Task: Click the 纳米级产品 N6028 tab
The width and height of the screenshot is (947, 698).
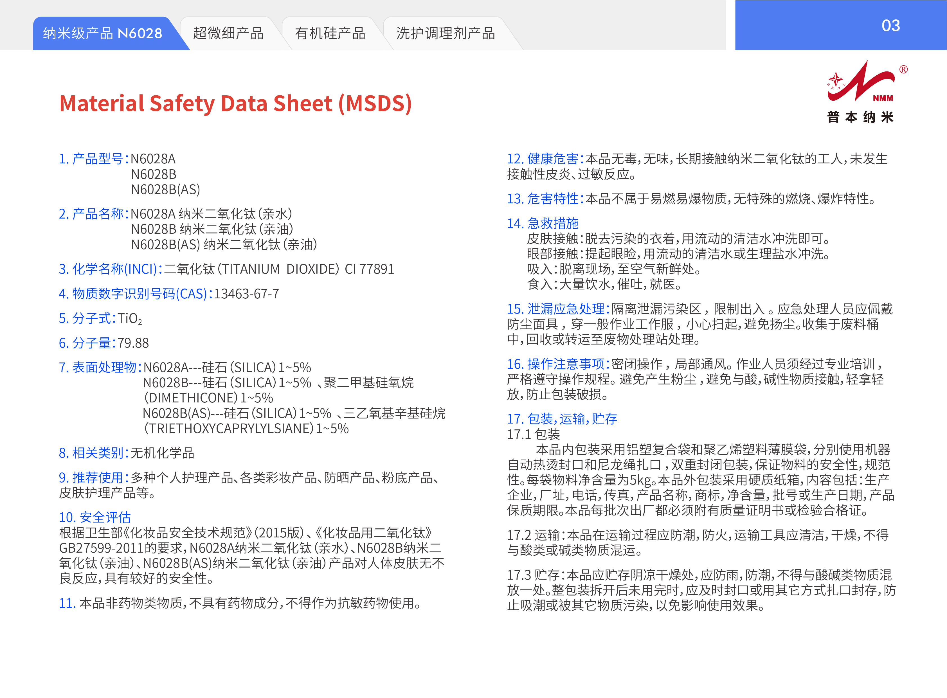Action: pos(103,33)
